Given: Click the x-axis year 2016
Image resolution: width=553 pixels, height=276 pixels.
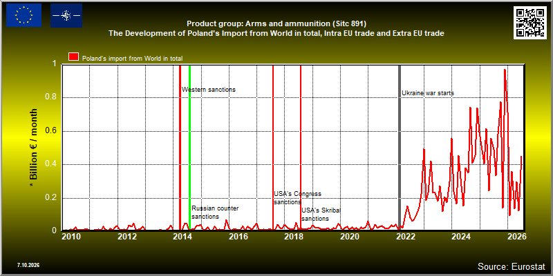Looking at the screenshot, I should pos(238,237).
